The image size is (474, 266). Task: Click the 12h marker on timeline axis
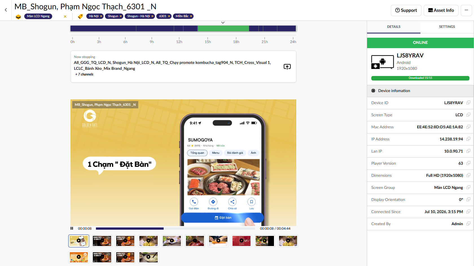pyautogui.click(x=179, y=42)
